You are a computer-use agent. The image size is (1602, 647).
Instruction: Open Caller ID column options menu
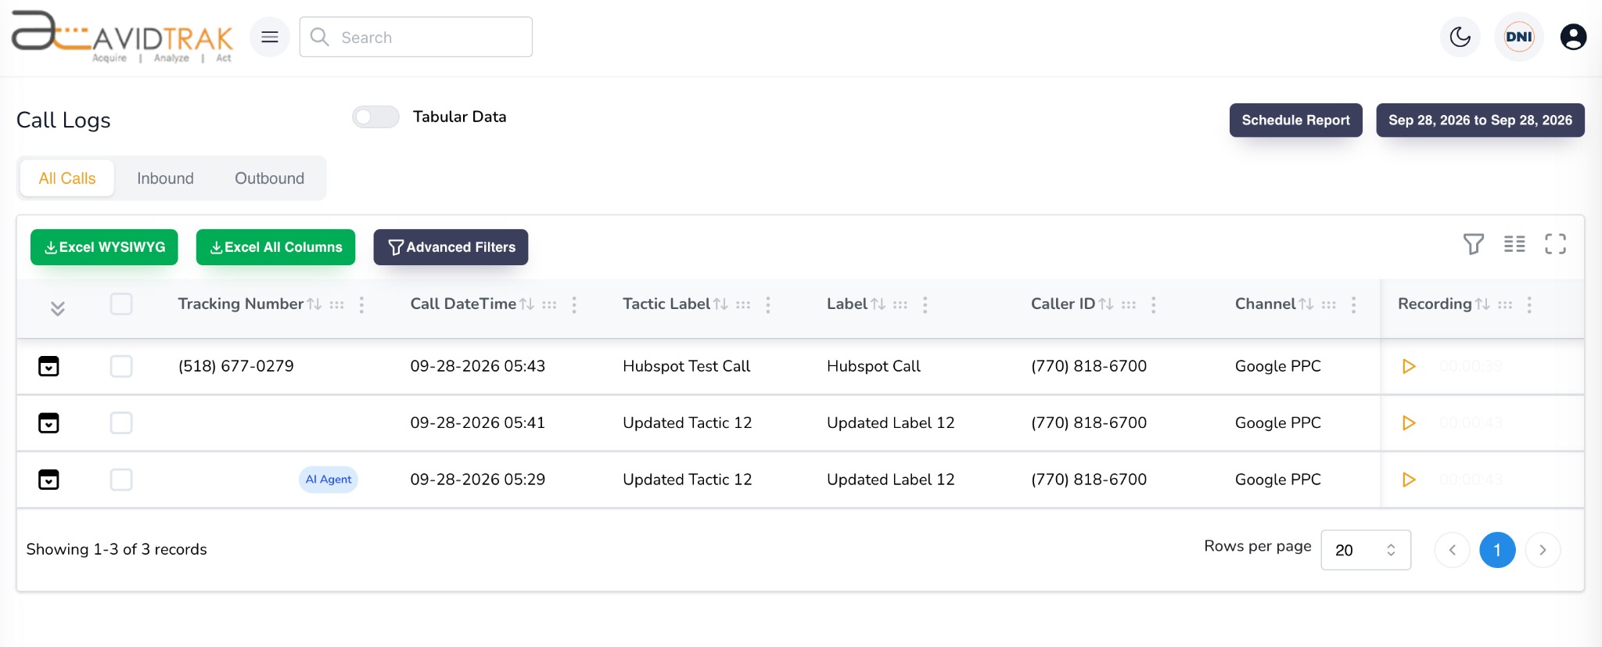[x=1153, y=304]
